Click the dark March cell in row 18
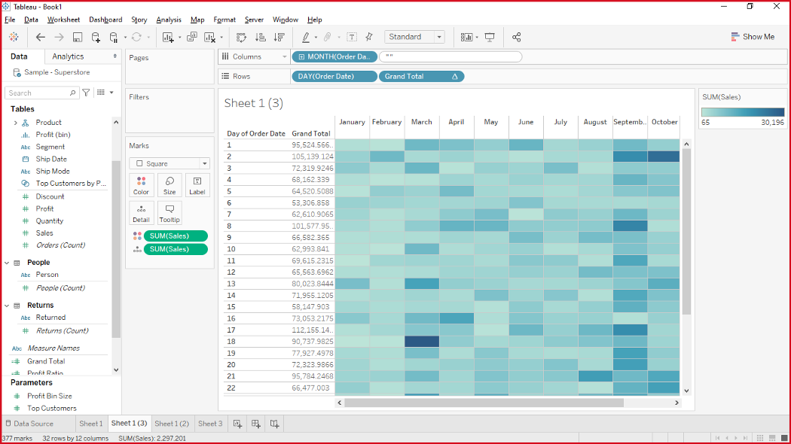 [x=422, y=341]
